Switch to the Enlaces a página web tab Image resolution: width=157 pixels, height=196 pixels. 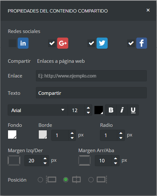(x=61, y=61)
